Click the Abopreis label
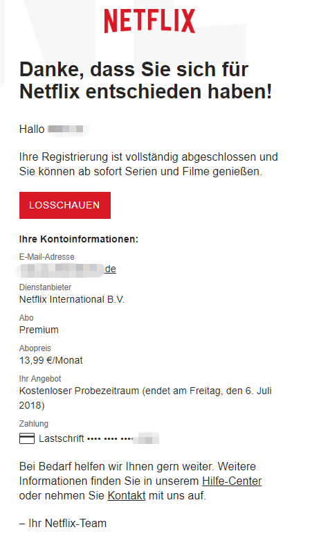Screen dimensions: 310x534 [35, 348]
